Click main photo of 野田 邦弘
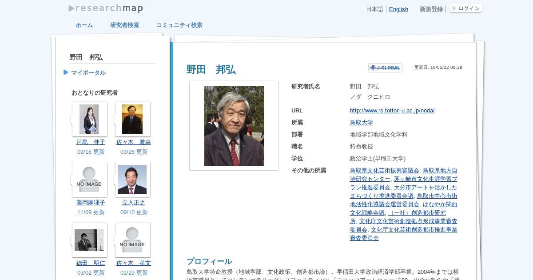The image size is (533, 280). (234, 126)
